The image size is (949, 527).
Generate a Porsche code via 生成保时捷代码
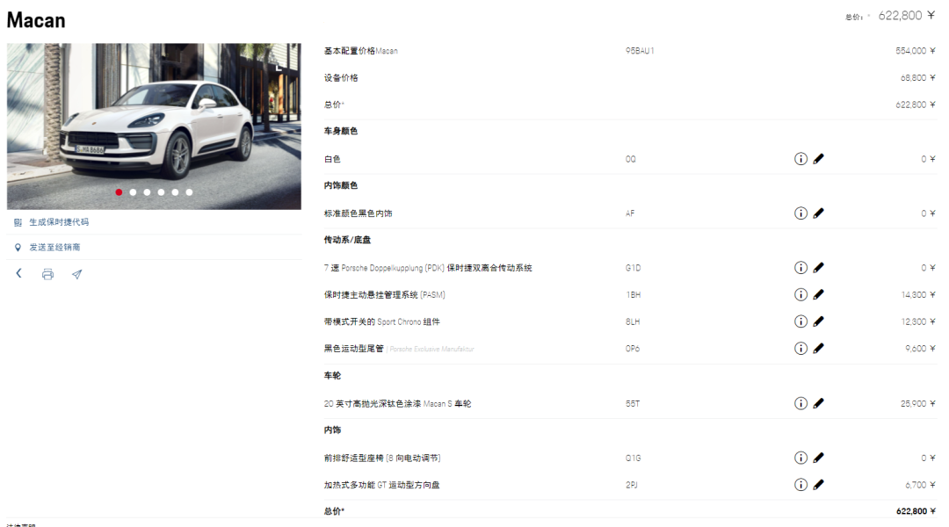[x=59, y=222]
